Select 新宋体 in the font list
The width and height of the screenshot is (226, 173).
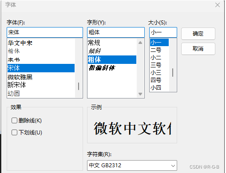click(41, 85)
